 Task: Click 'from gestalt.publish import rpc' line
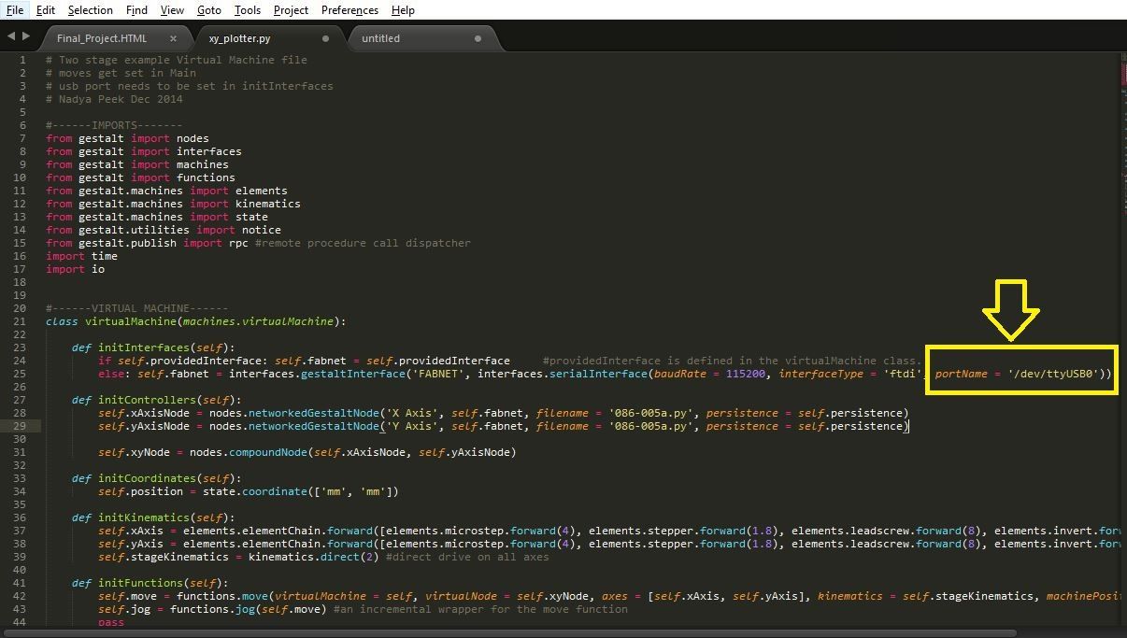(x=147, y=243)
